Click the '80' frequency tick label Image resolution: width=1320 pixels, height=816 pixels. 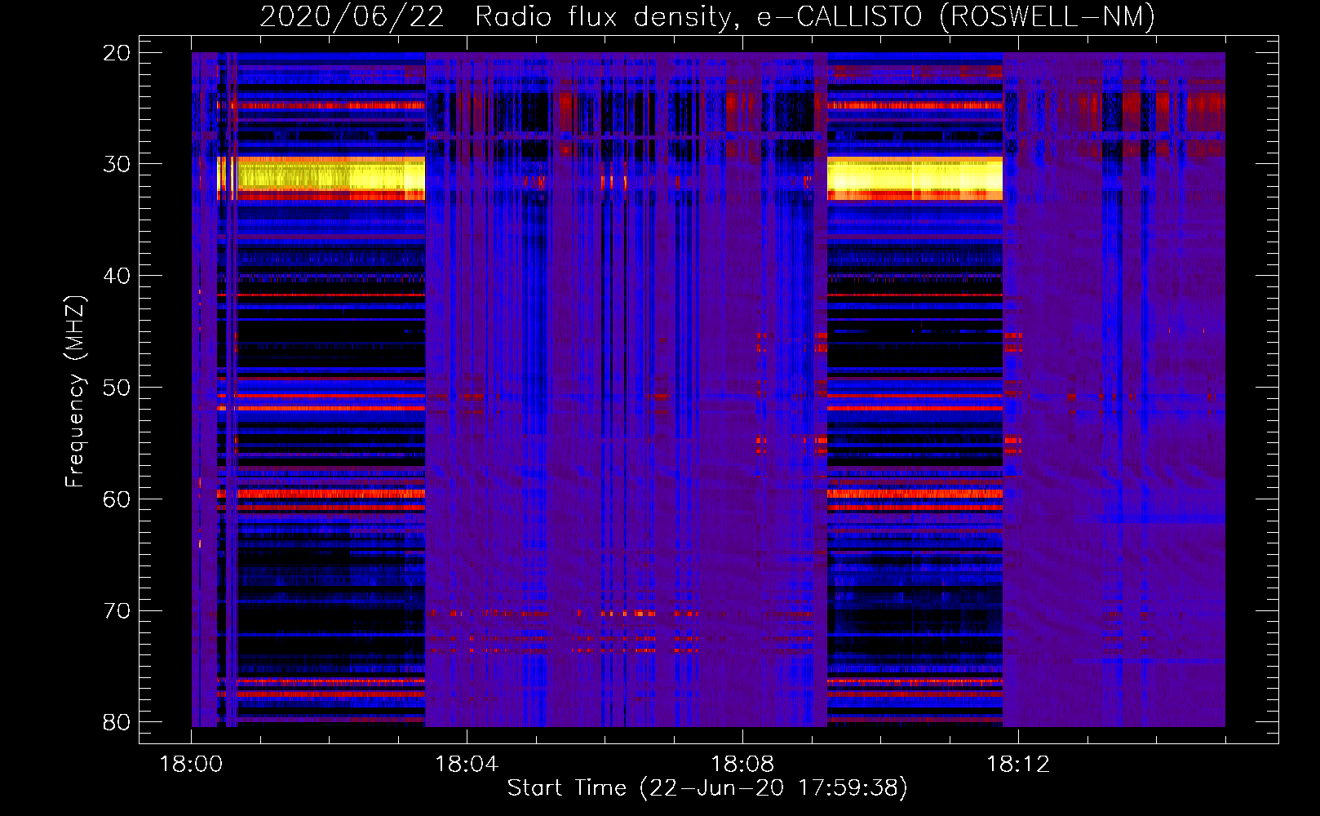pos(117,722)
